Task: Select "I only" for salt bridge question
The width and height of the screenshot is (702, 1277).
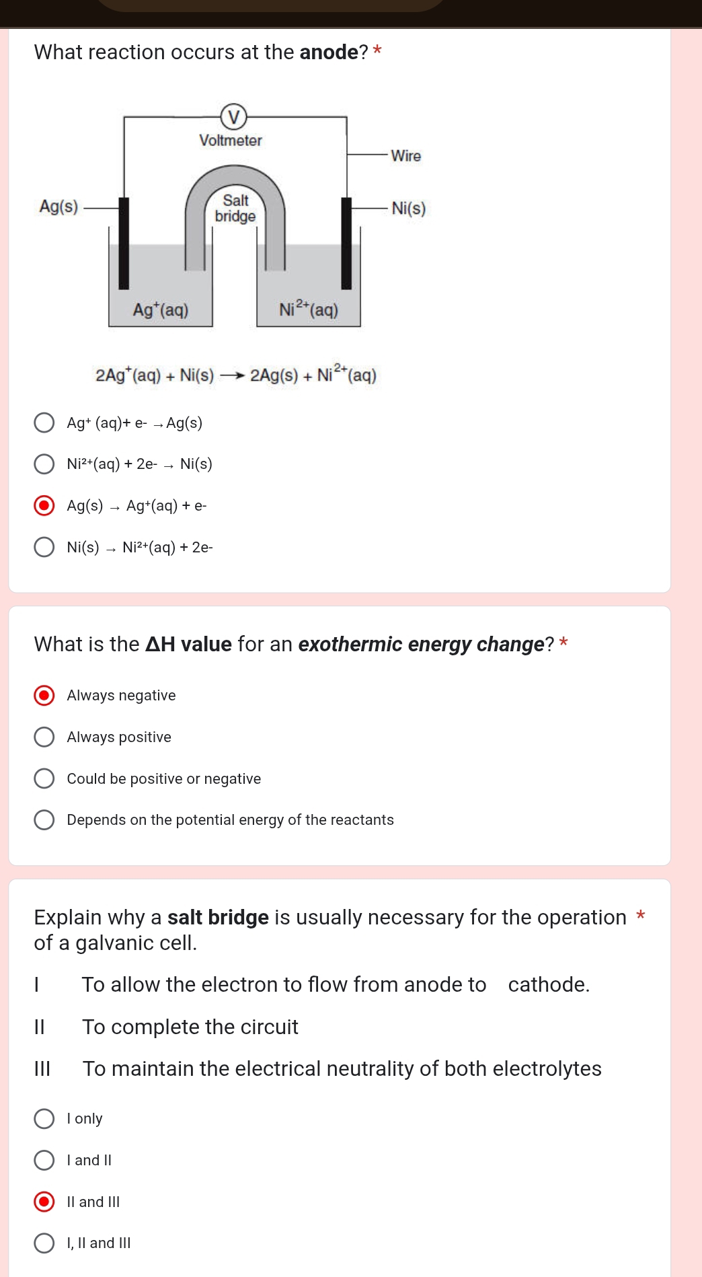Action: tap(45, 1118)
